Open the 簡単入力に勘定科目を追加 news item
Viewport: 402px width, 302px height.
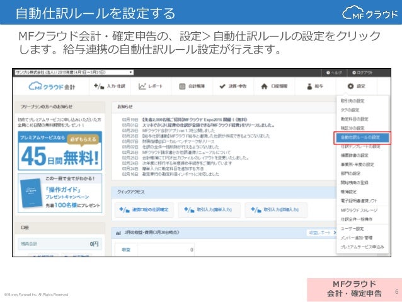pos(173,168)
